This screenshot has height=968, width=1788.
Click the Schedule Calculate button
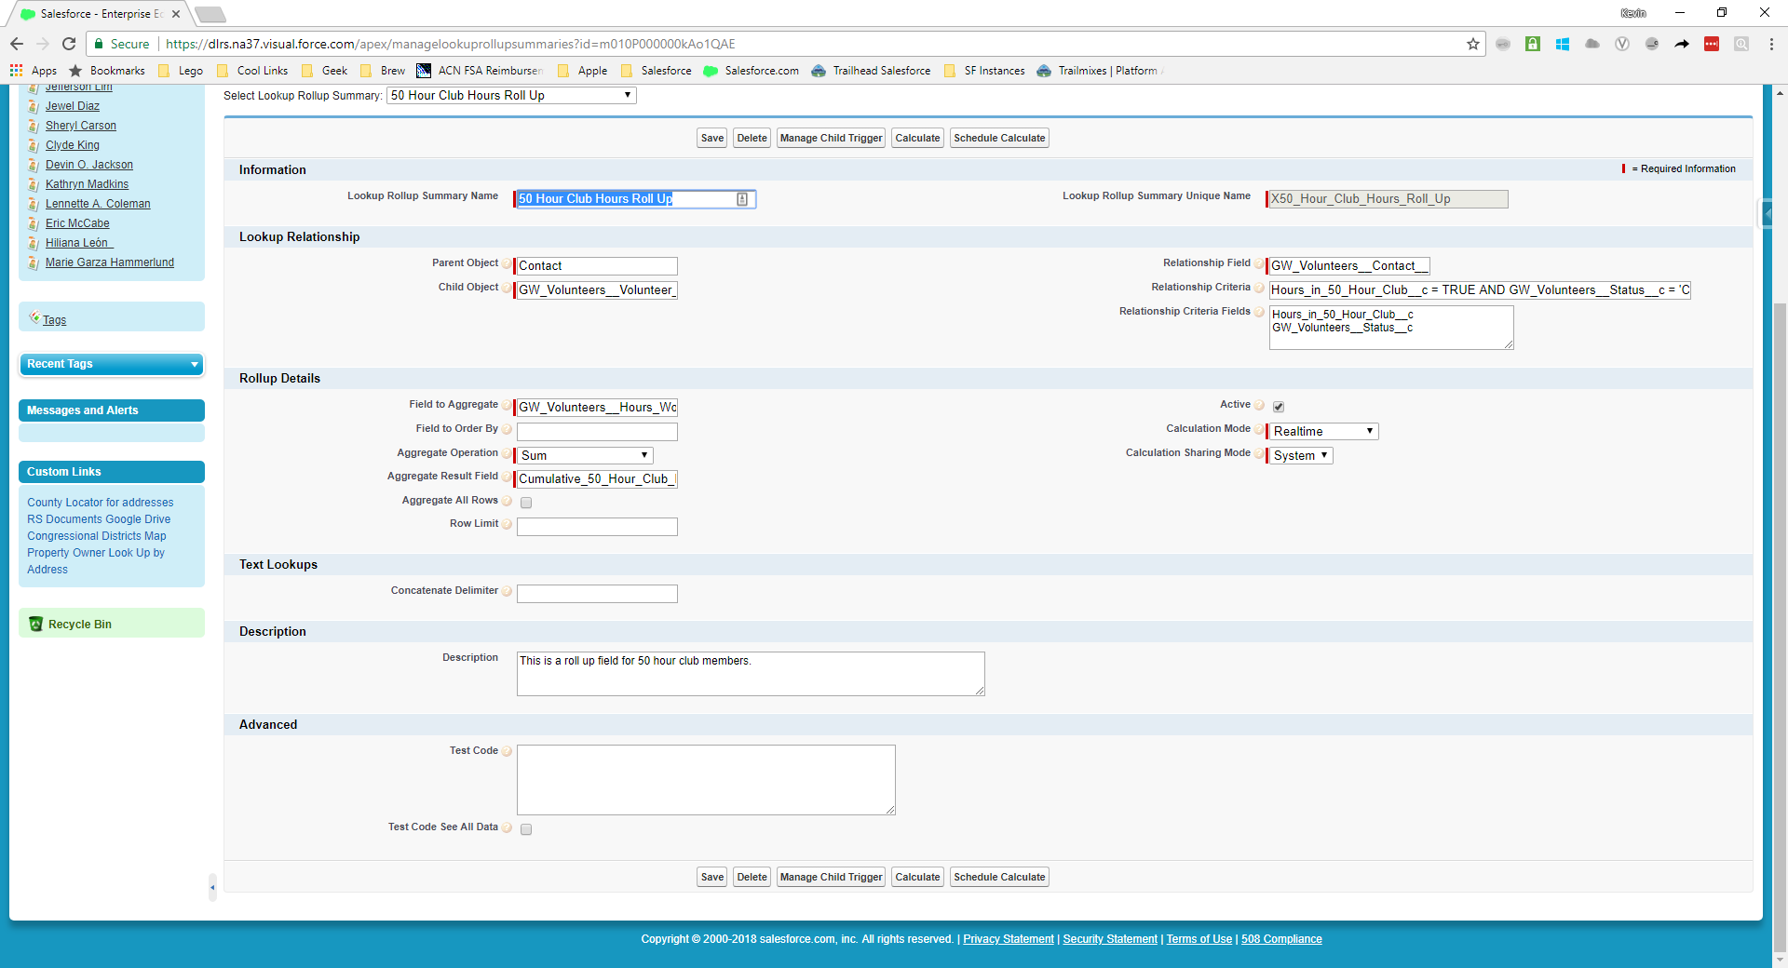click(998, 138)
